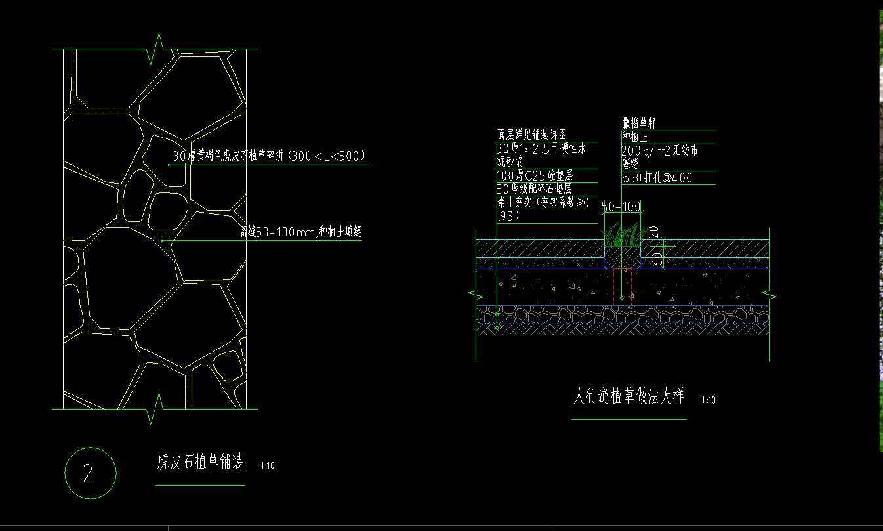Click the circled number 2 detail marker

91,473
